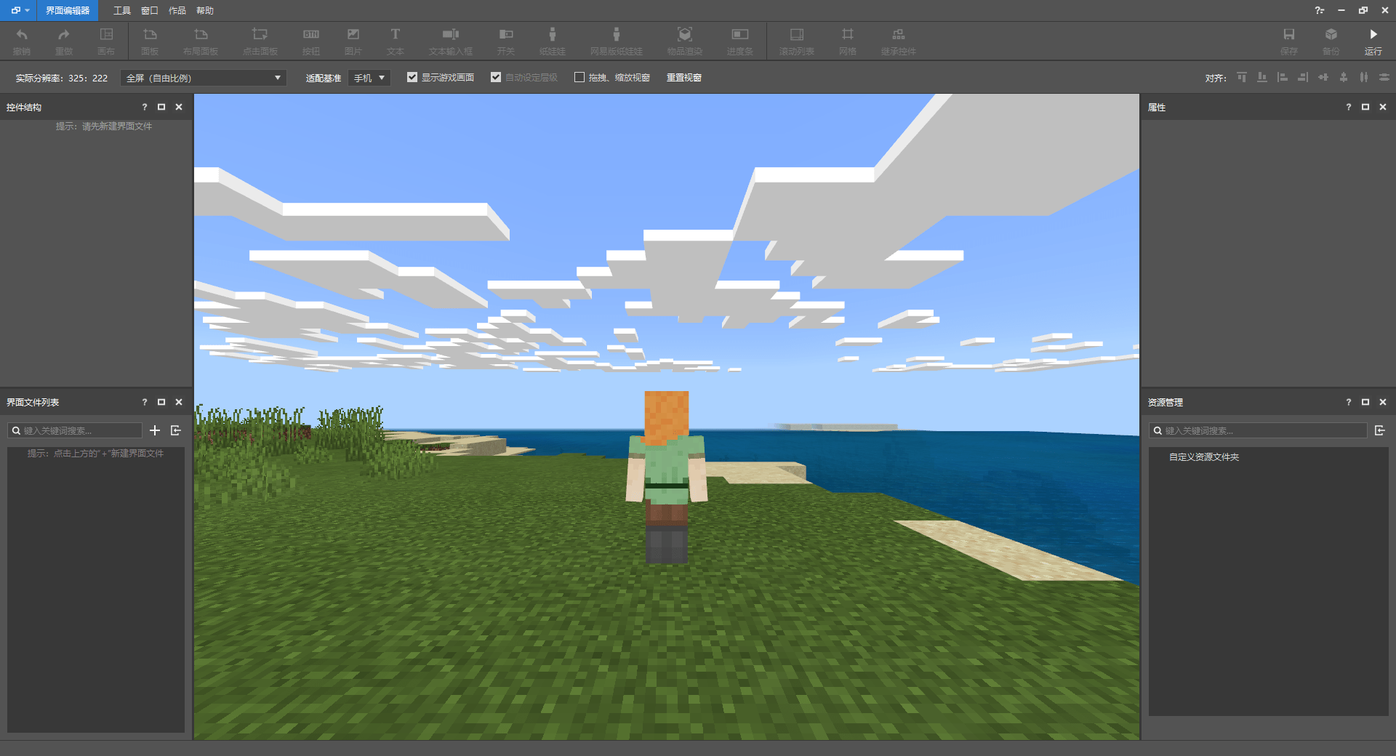Insert a Paper Doll (纸娃娃) control
The image size is (1396, 756).
point(553,41)
